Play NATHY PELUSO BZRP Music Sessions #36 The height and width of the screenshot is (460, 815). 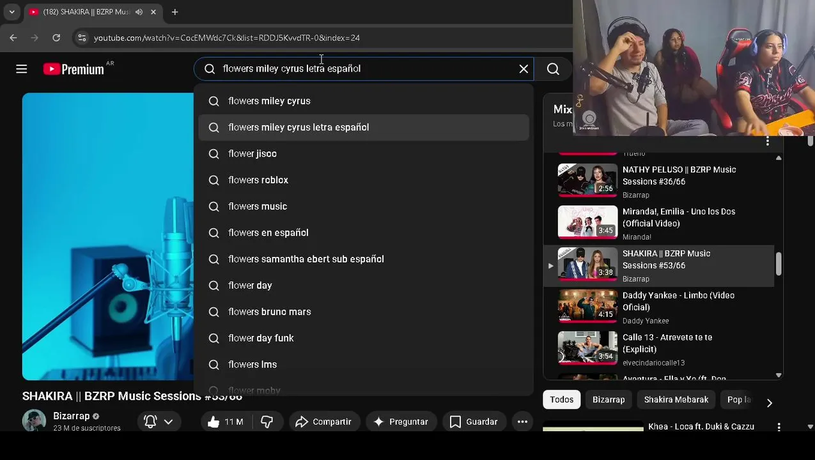point(658,181)
